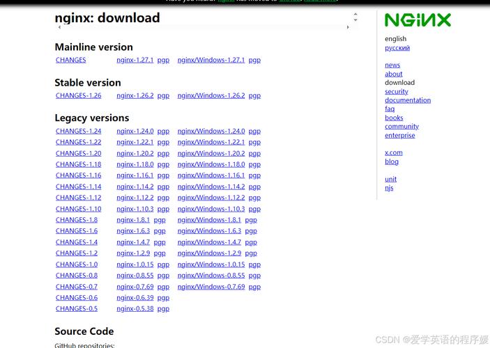Download nginx-0.7.69
Image resolution: width=490 pixels, height=348 pixels.
tap(135, 287)
